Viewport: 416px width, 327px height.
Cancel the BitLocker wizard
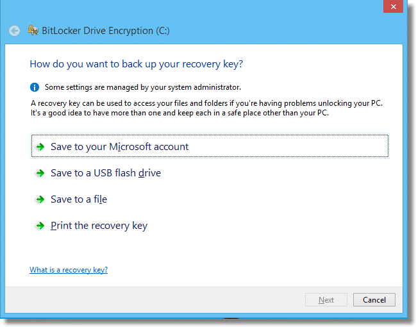pos(374,299)
